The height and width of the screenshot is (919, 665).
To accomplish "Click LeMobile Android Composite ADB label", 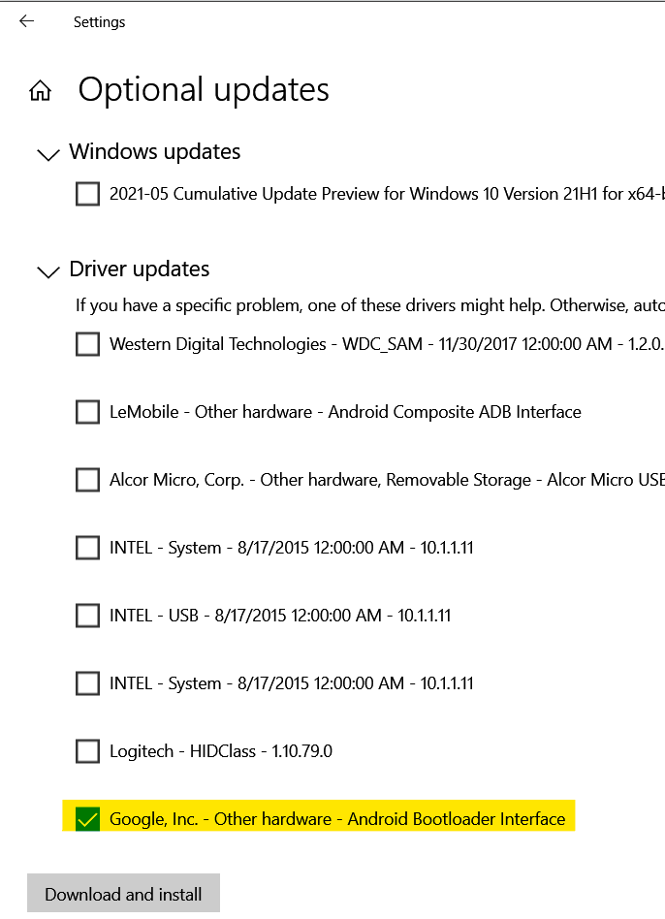I will click(345, 412).
